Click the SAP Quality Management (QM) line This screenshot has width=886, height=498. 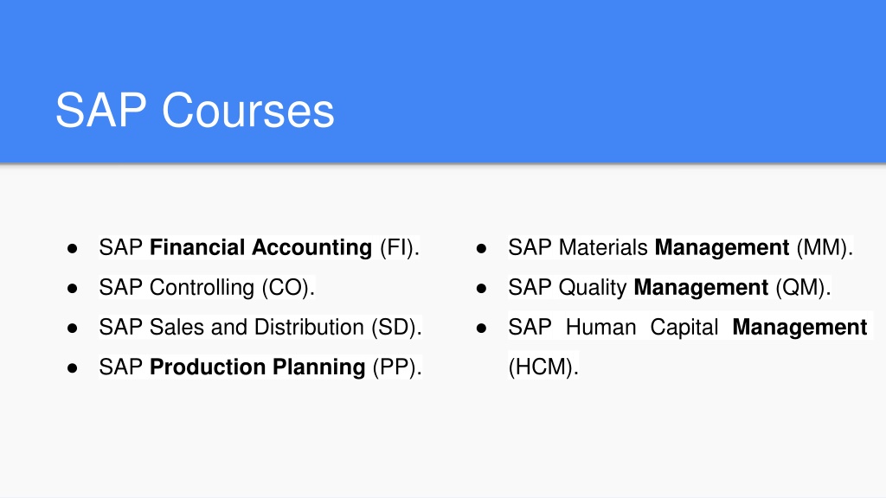coord(670,287)
